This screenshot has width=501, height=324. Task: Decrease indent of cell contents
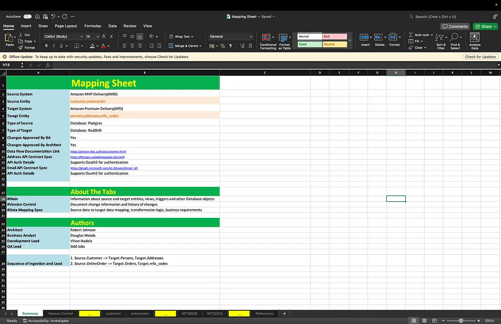click(x=152, y=46)
